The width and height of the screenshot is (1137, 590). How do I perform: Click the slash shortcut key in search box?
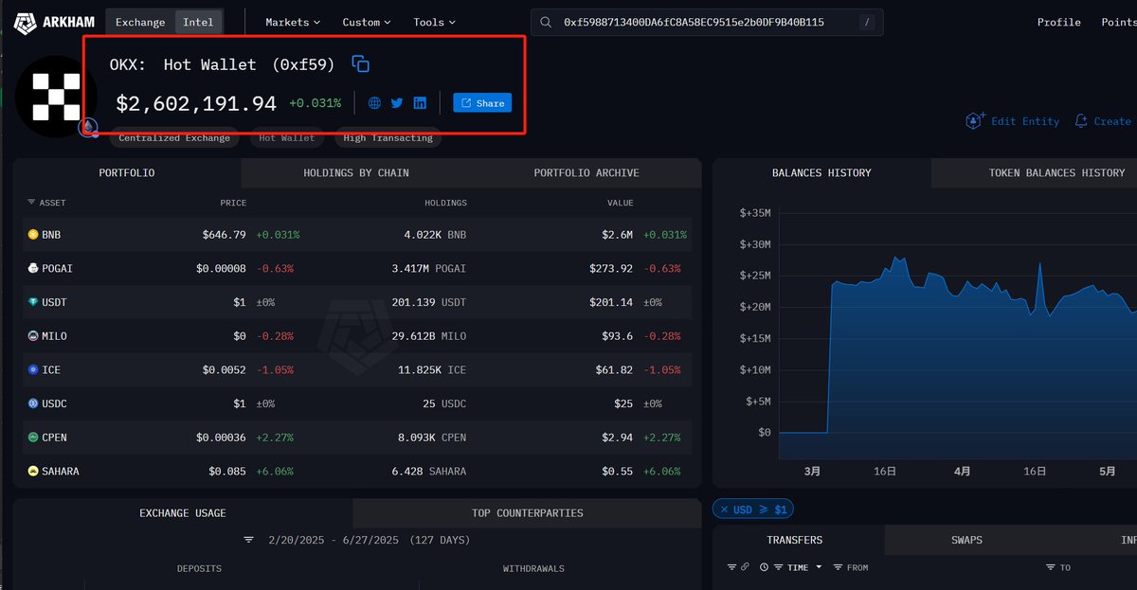[867, 22]
